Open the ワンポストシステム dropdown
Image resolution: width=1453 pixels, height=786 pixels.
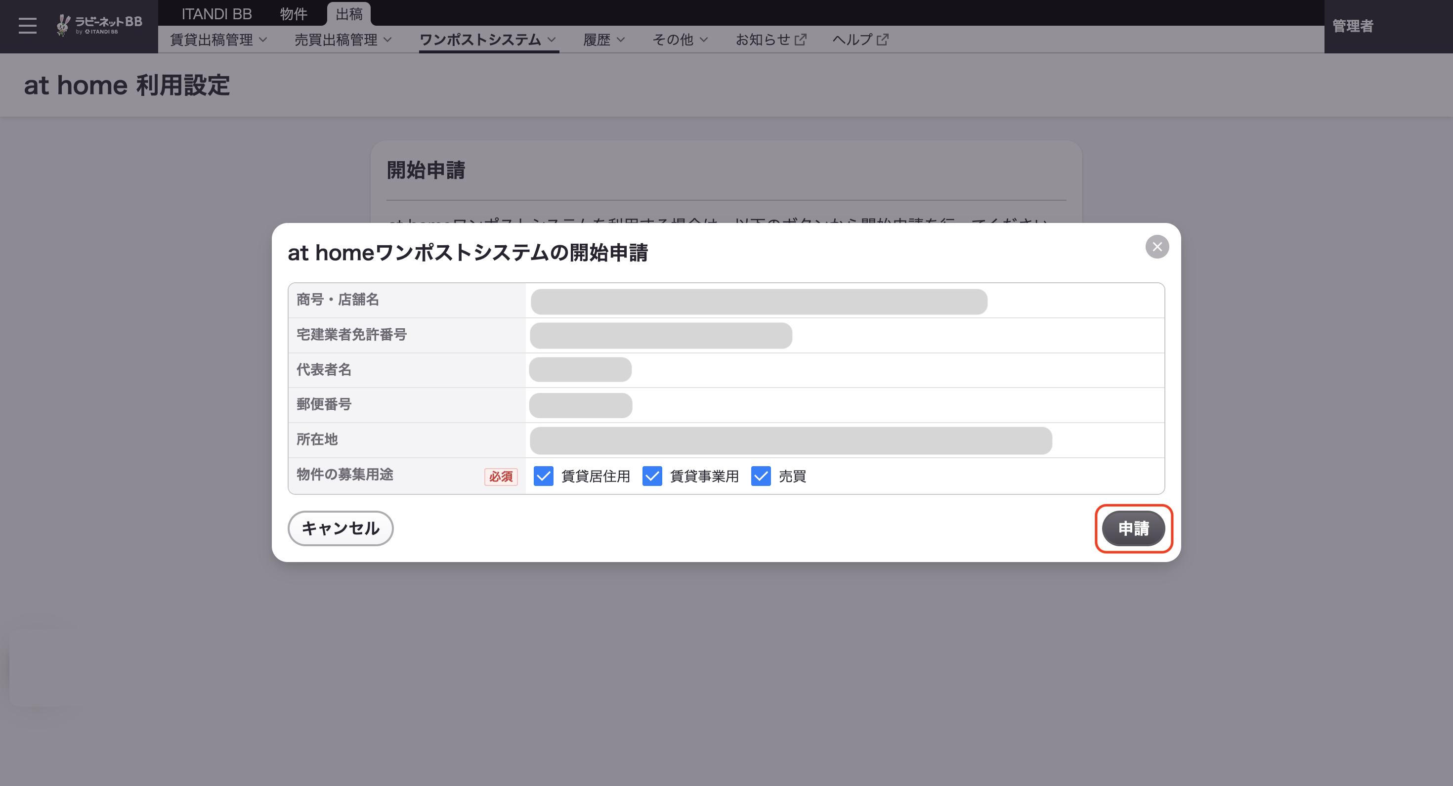point(488,40)
